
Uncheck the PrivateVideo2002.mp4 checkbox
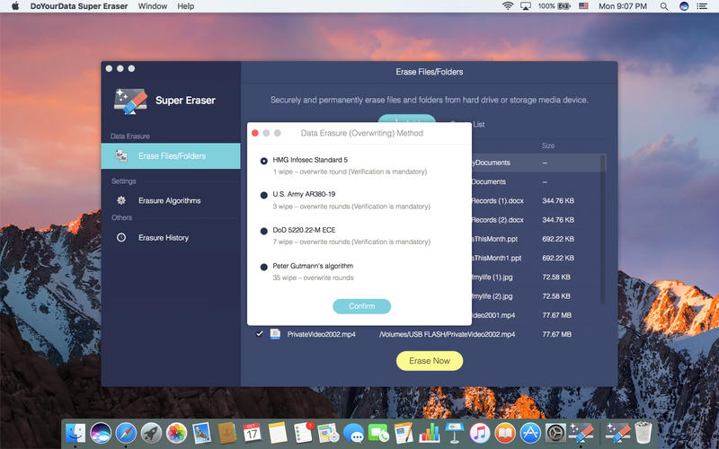pyautogui.click(x=260, y=333)
